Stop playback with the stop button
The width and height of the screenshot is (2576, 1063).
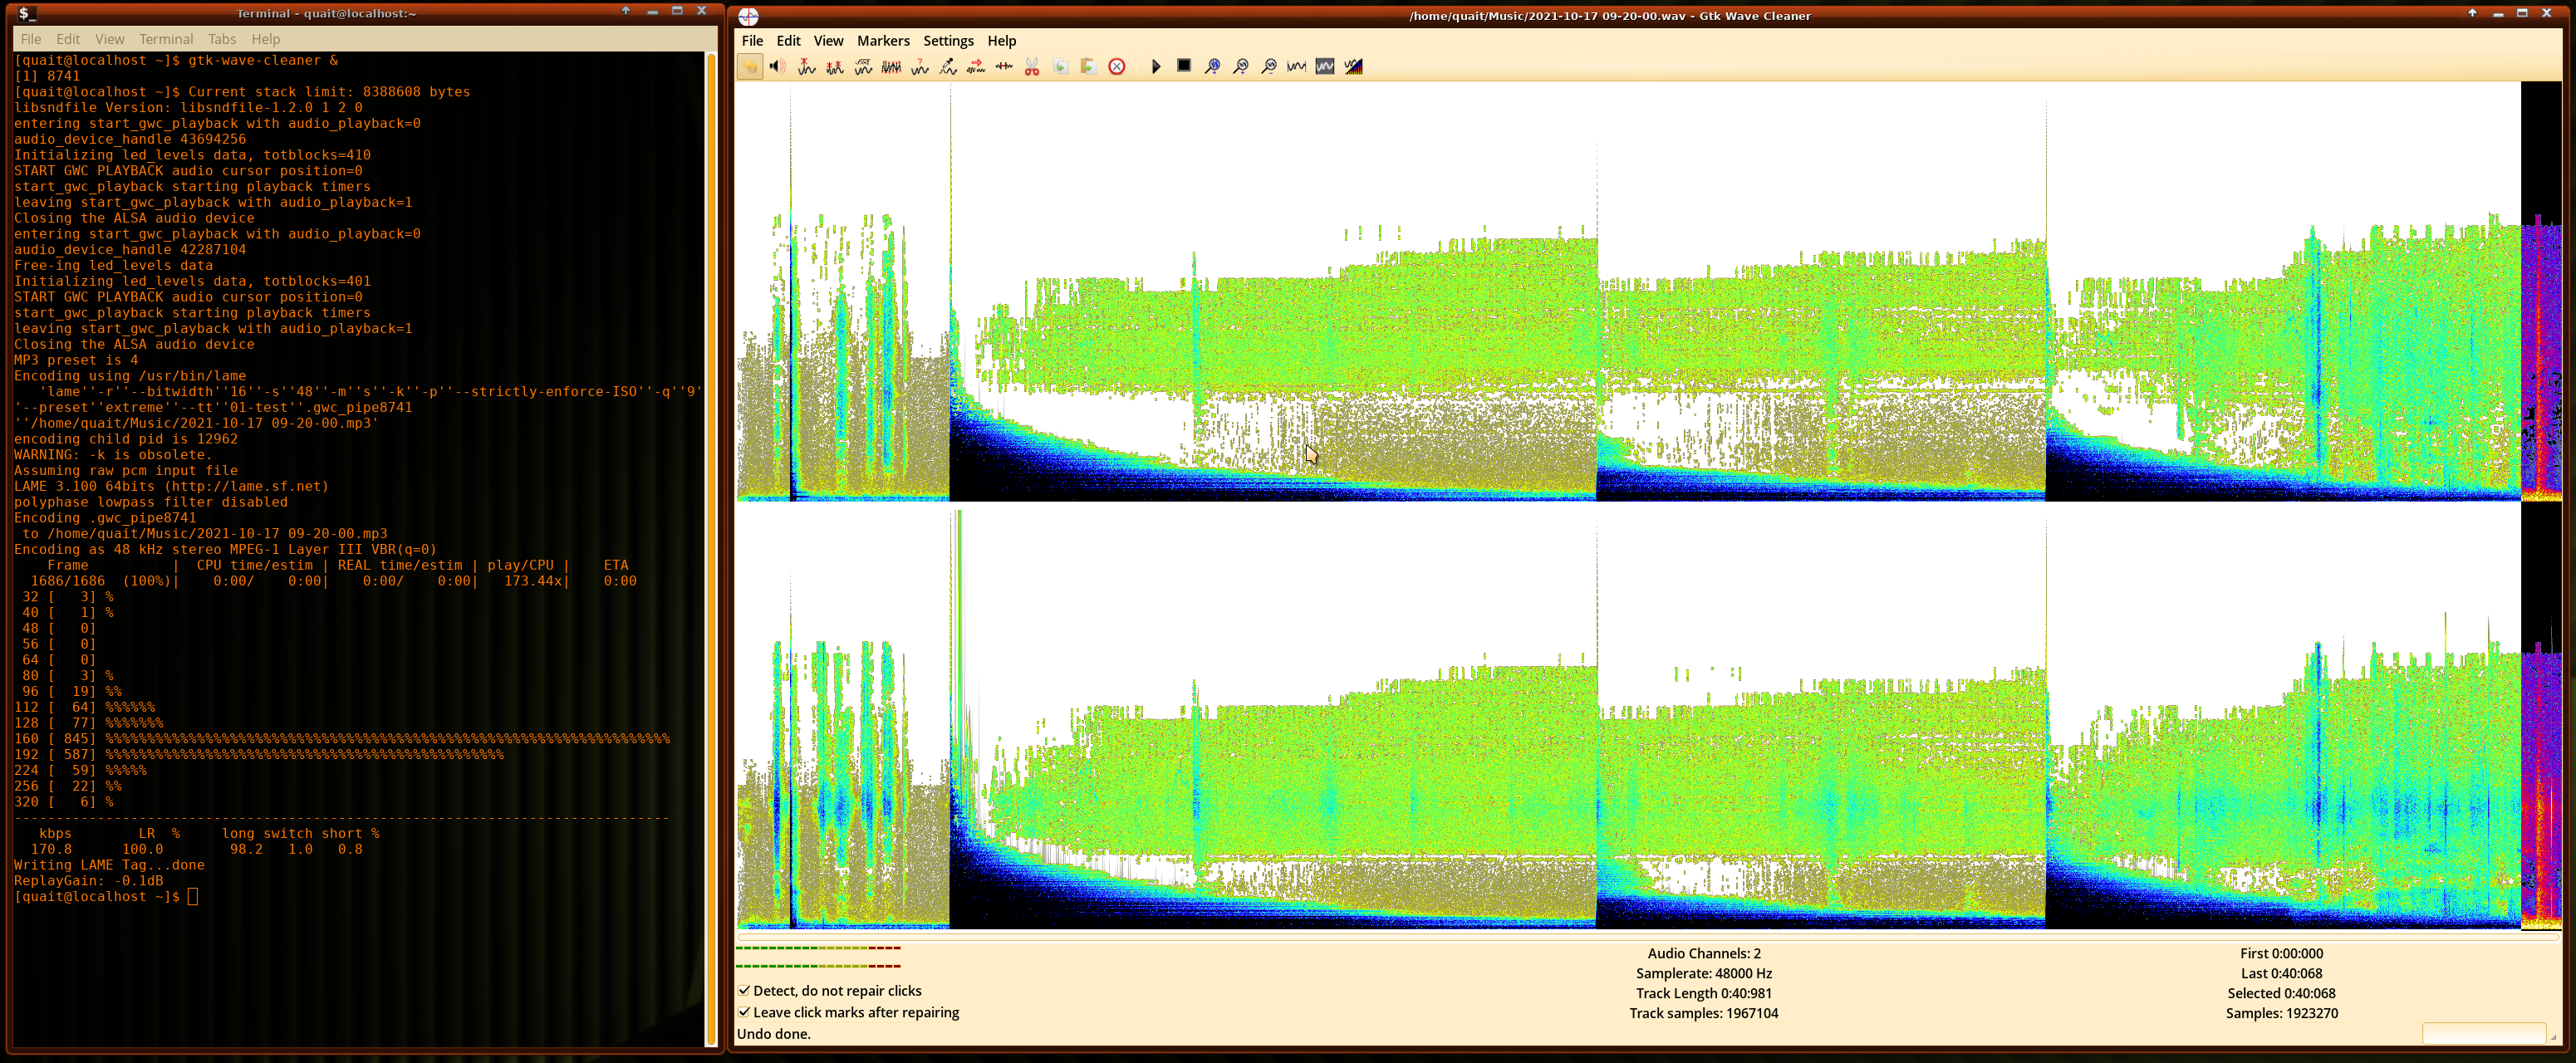point(1184,66)
